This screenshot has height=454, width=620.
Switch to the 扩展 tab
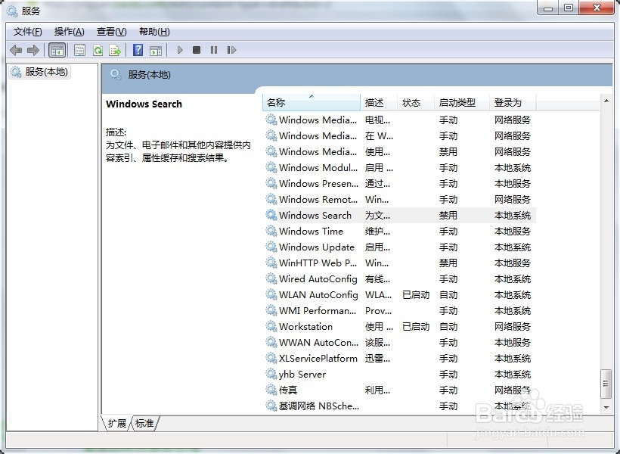click(116, 424)
